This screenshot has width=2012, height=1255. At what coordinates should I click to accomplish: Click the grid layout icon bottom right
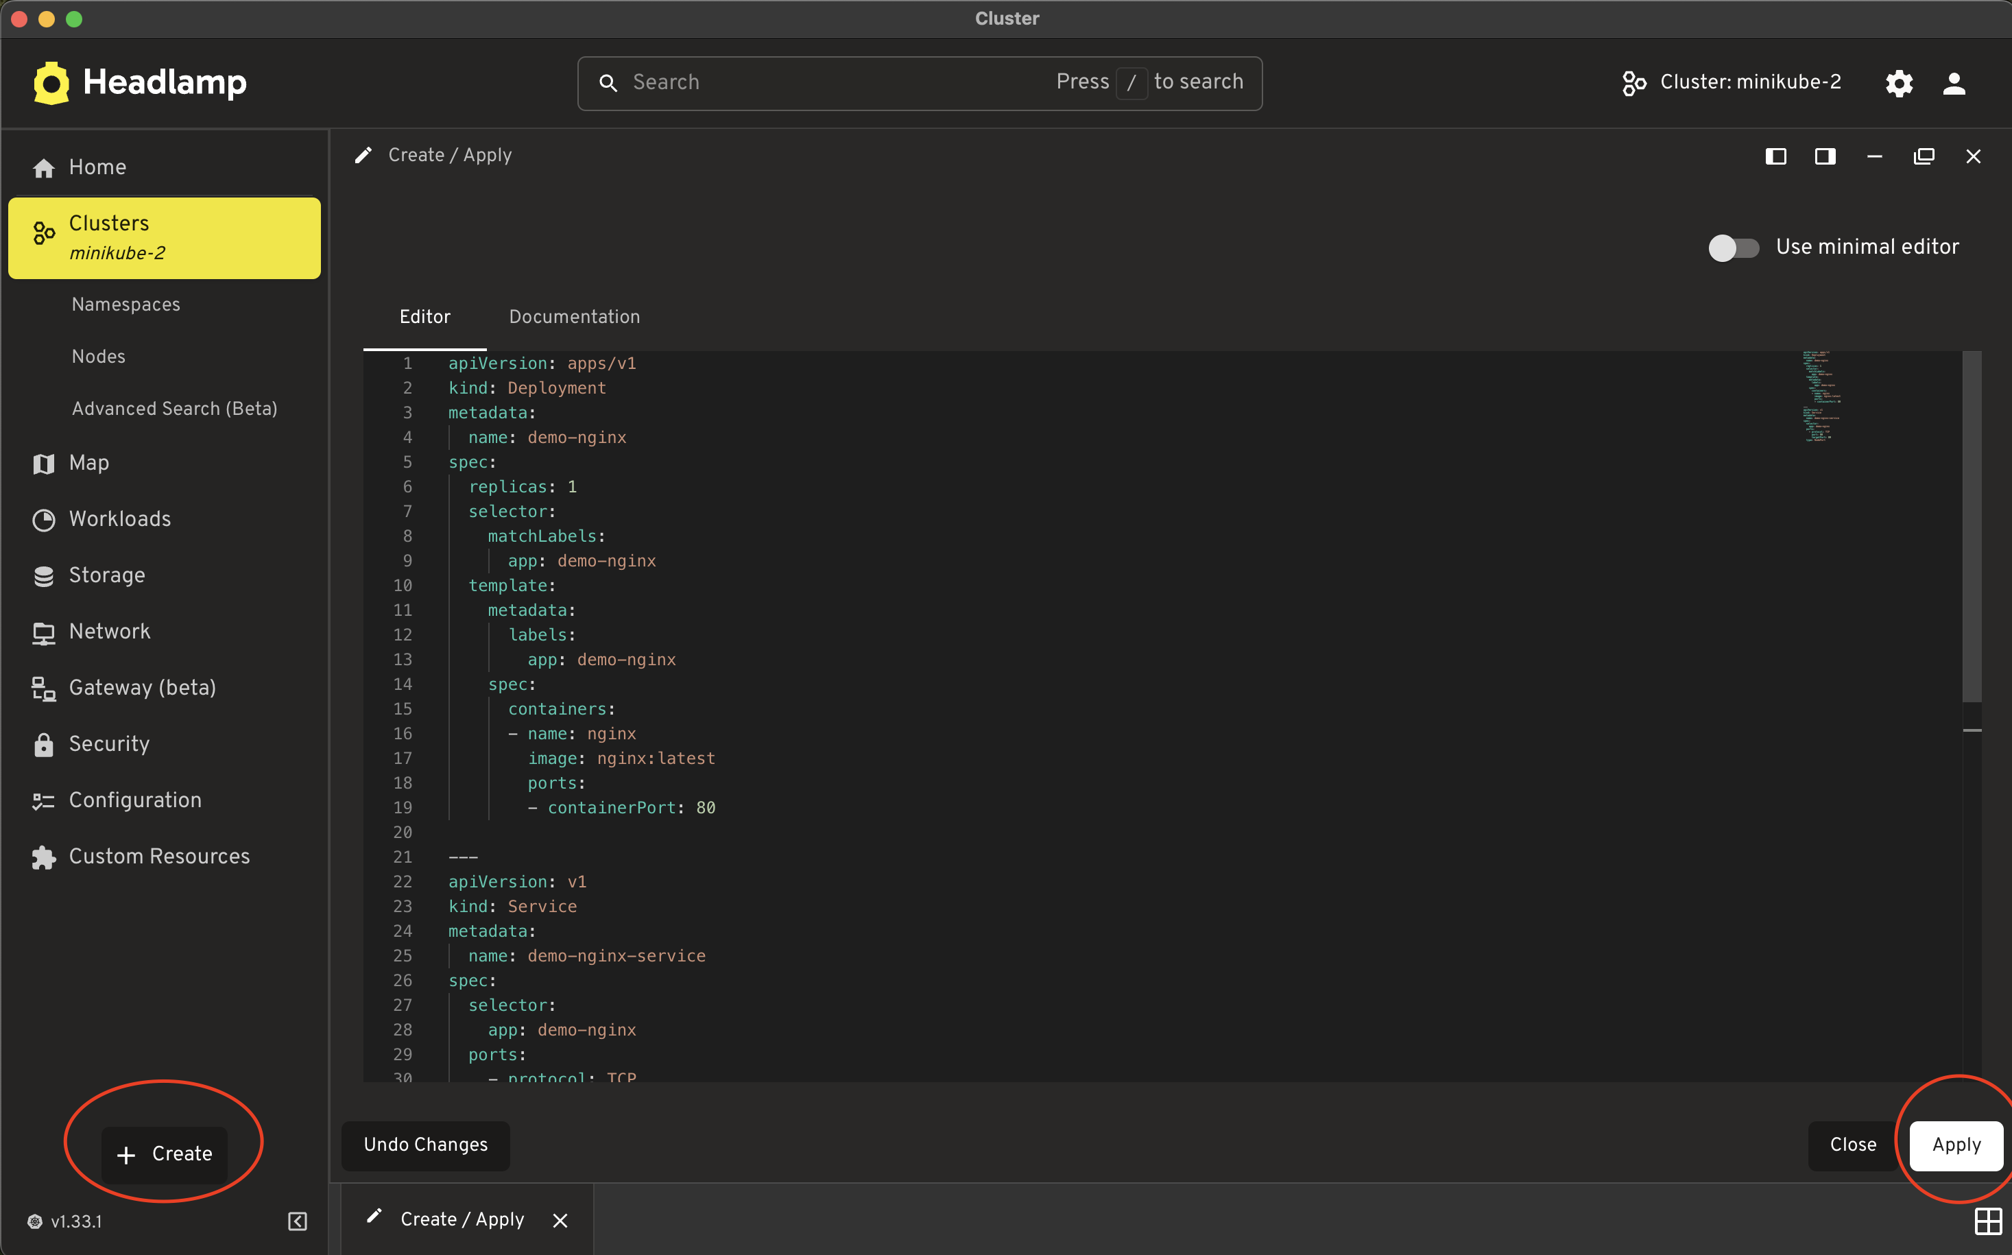coord(1987,1220)
